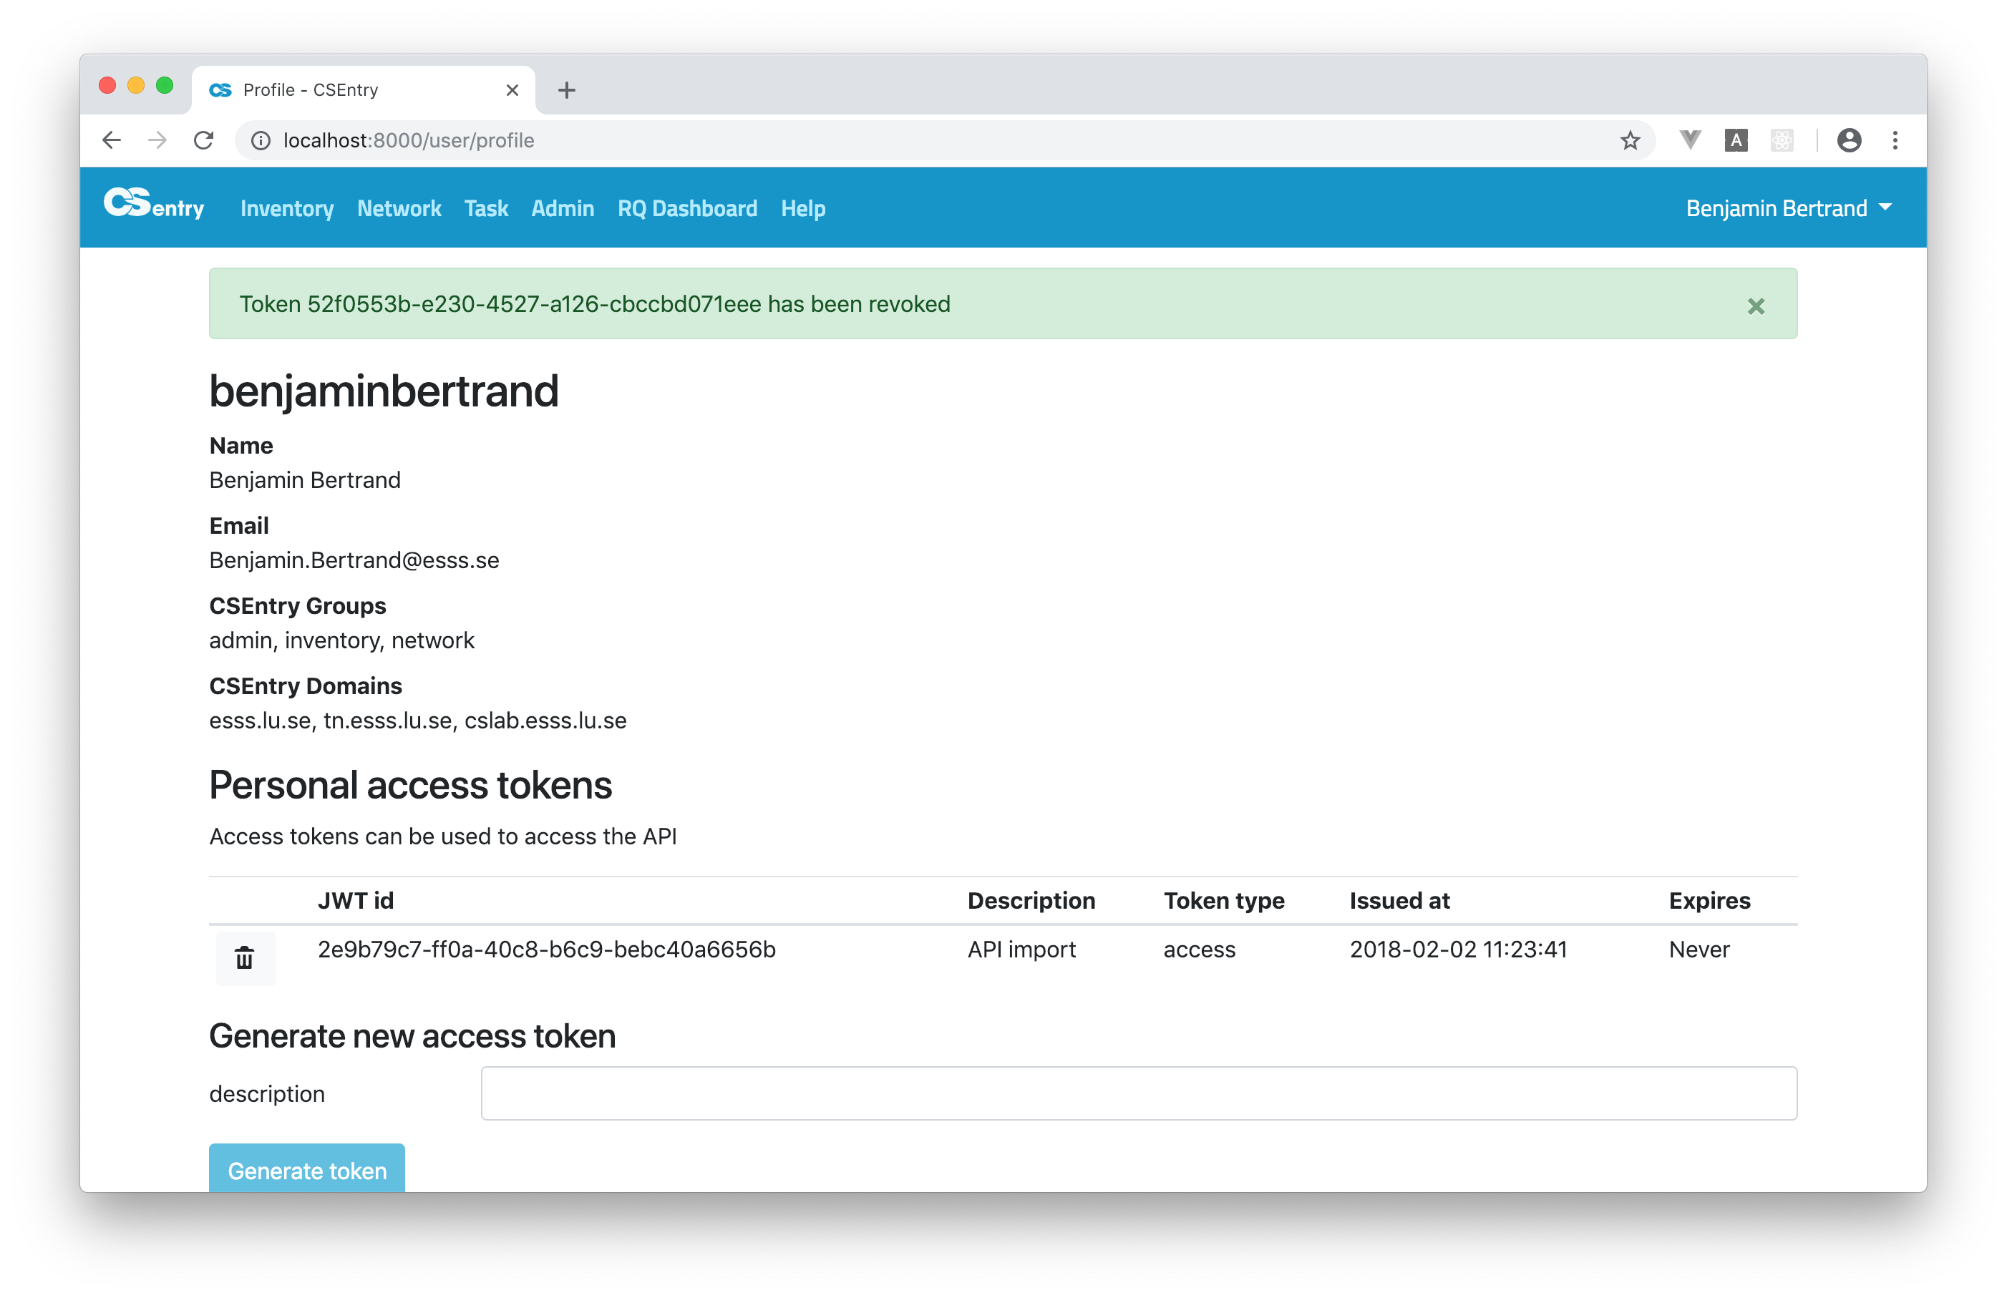This screenshot has width=2007, height=1298.
Task: Open Chrome three-dot menu
Action: (1895, 141)
